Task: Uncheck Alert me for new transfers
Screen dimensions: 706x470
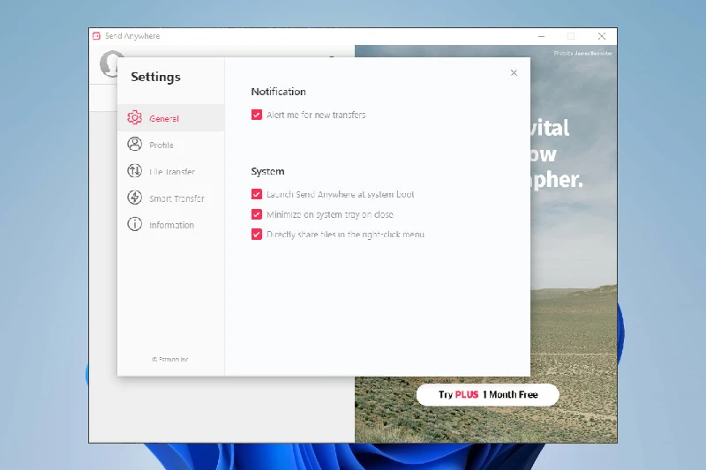Action: pos(257,115)
